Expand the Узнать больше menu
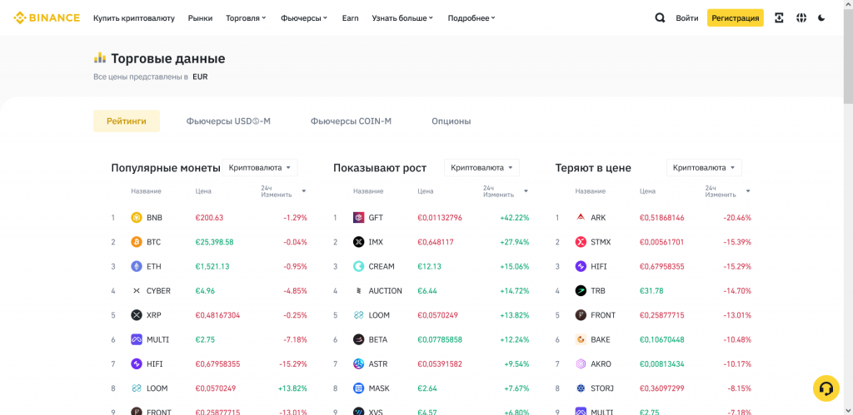853x415 pixels. [x=402, y=18]
